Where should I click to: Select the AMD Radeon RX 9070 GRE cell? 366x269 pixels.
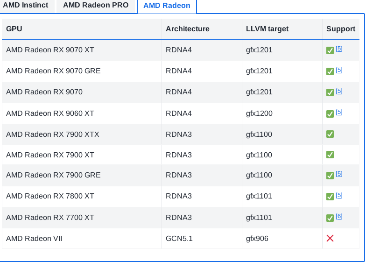pos(82,71)
